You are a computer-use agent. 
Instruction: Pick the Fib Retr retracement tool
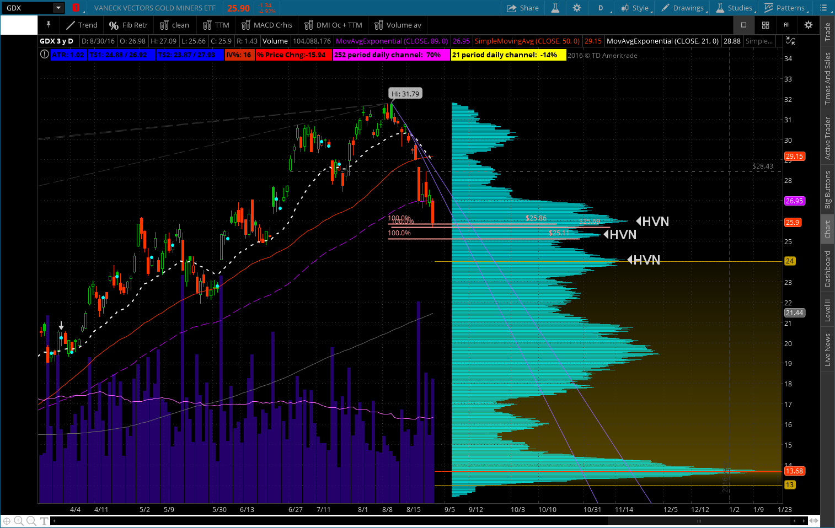[x=129, y=25]
